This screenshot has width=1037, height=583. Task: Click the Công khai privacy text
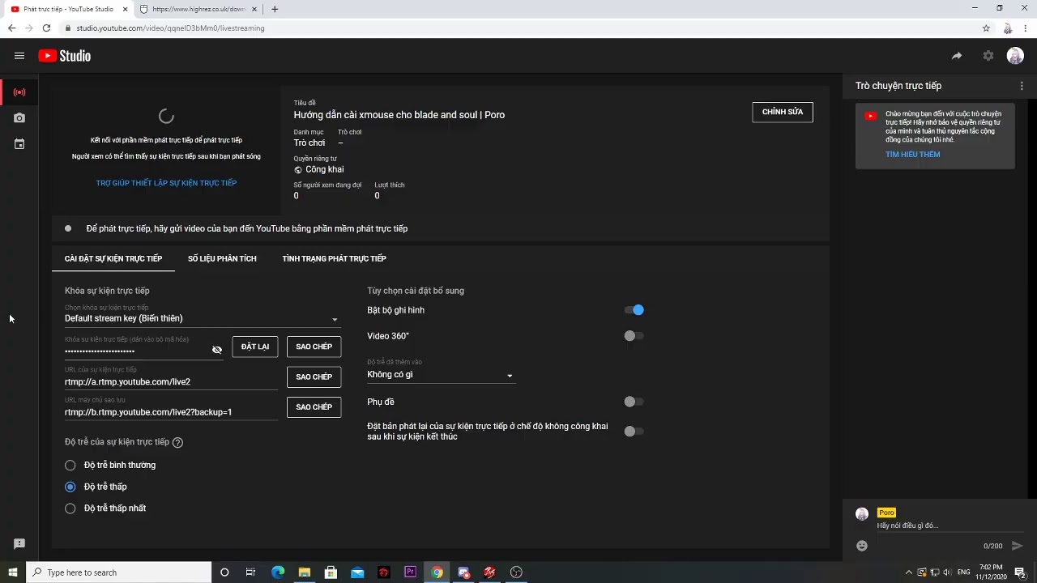(325, 169)
